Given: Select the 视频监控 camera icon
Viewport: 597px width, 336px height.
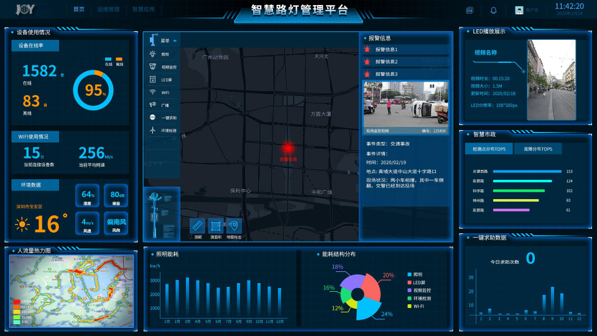Looking at the screenshot, I should [152, 67].
